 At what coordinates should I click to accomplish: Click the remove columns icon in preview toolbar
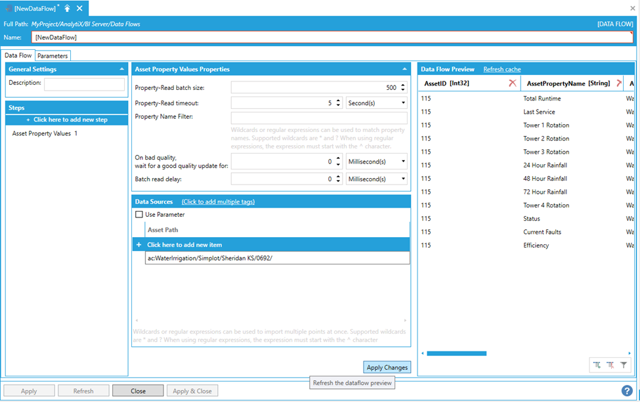coord(610,365)
